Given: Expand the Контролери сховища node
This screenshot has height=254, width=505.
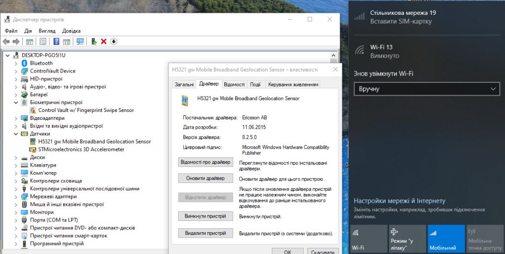Looking at the screenshot, I should click(x=16, y=181).
